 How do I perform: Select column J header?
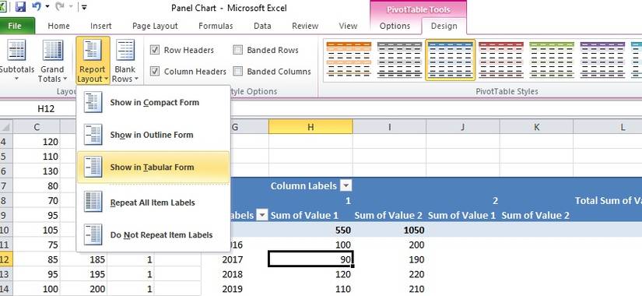463,127
